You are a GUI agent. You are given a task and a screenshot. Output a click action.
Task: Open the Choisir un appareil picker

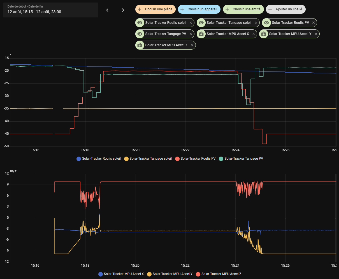point(199,9)
